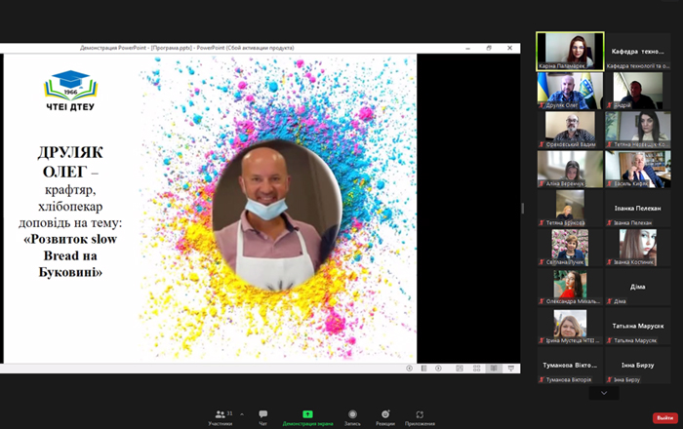This screenshot has width=683, height=429.
Task: Open the Реакции reactions menu
Action: [385, 417]
